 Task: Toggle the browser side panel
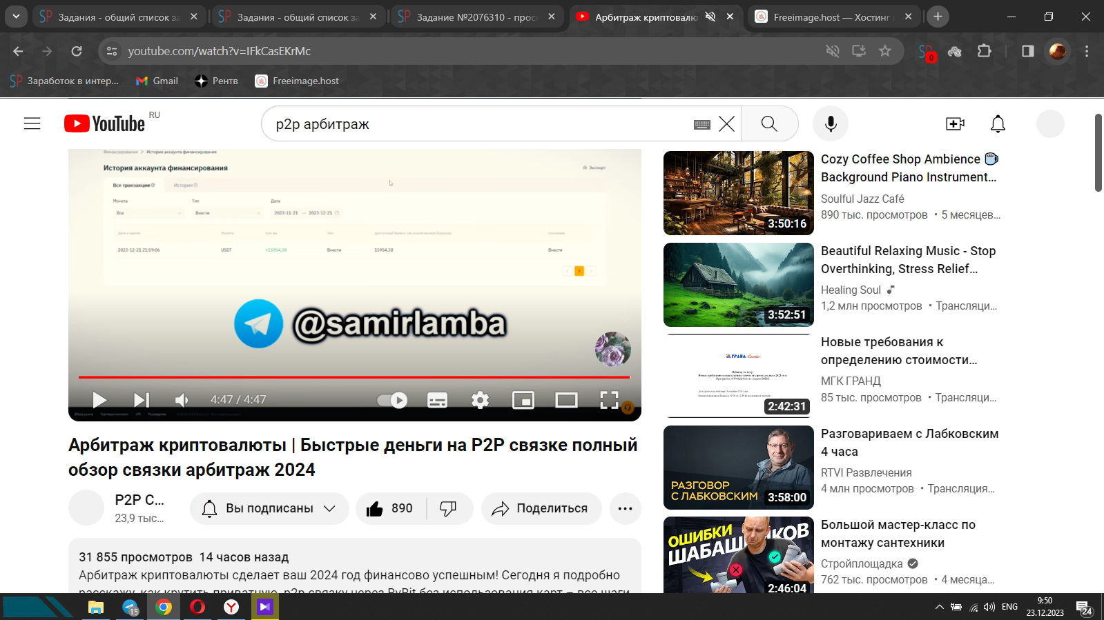click(x=1027, y=51)
